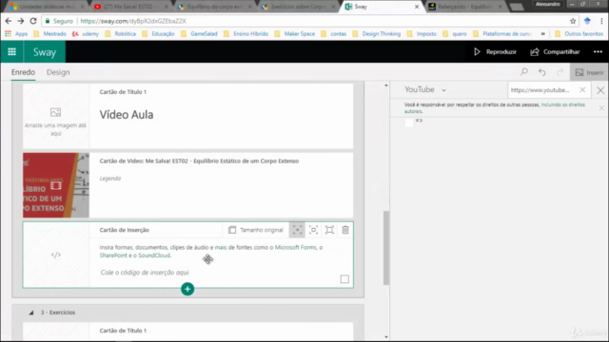609x342 pixels.
Task: Add content with the green plus button
Action: click(x=187, y=289)
